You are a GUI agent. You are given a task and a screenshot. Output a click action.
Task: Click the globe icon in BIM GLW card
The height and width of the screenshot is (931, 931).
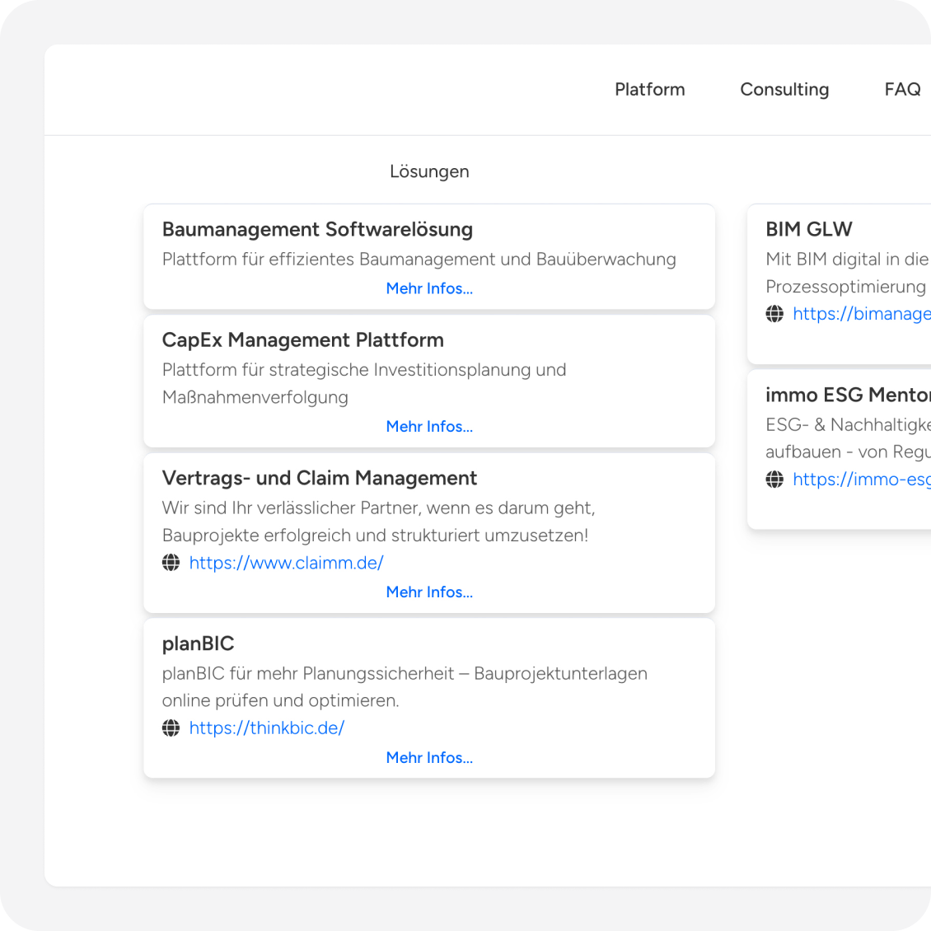pos(774,314)
